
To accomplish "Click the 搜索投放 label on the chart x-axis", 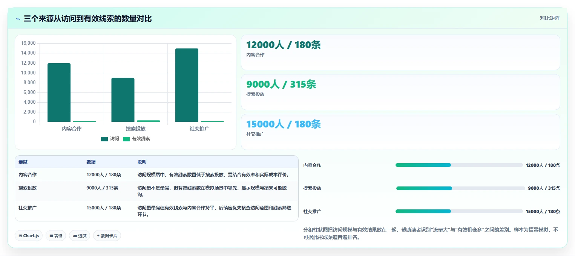I will click(x=136, y=129).
